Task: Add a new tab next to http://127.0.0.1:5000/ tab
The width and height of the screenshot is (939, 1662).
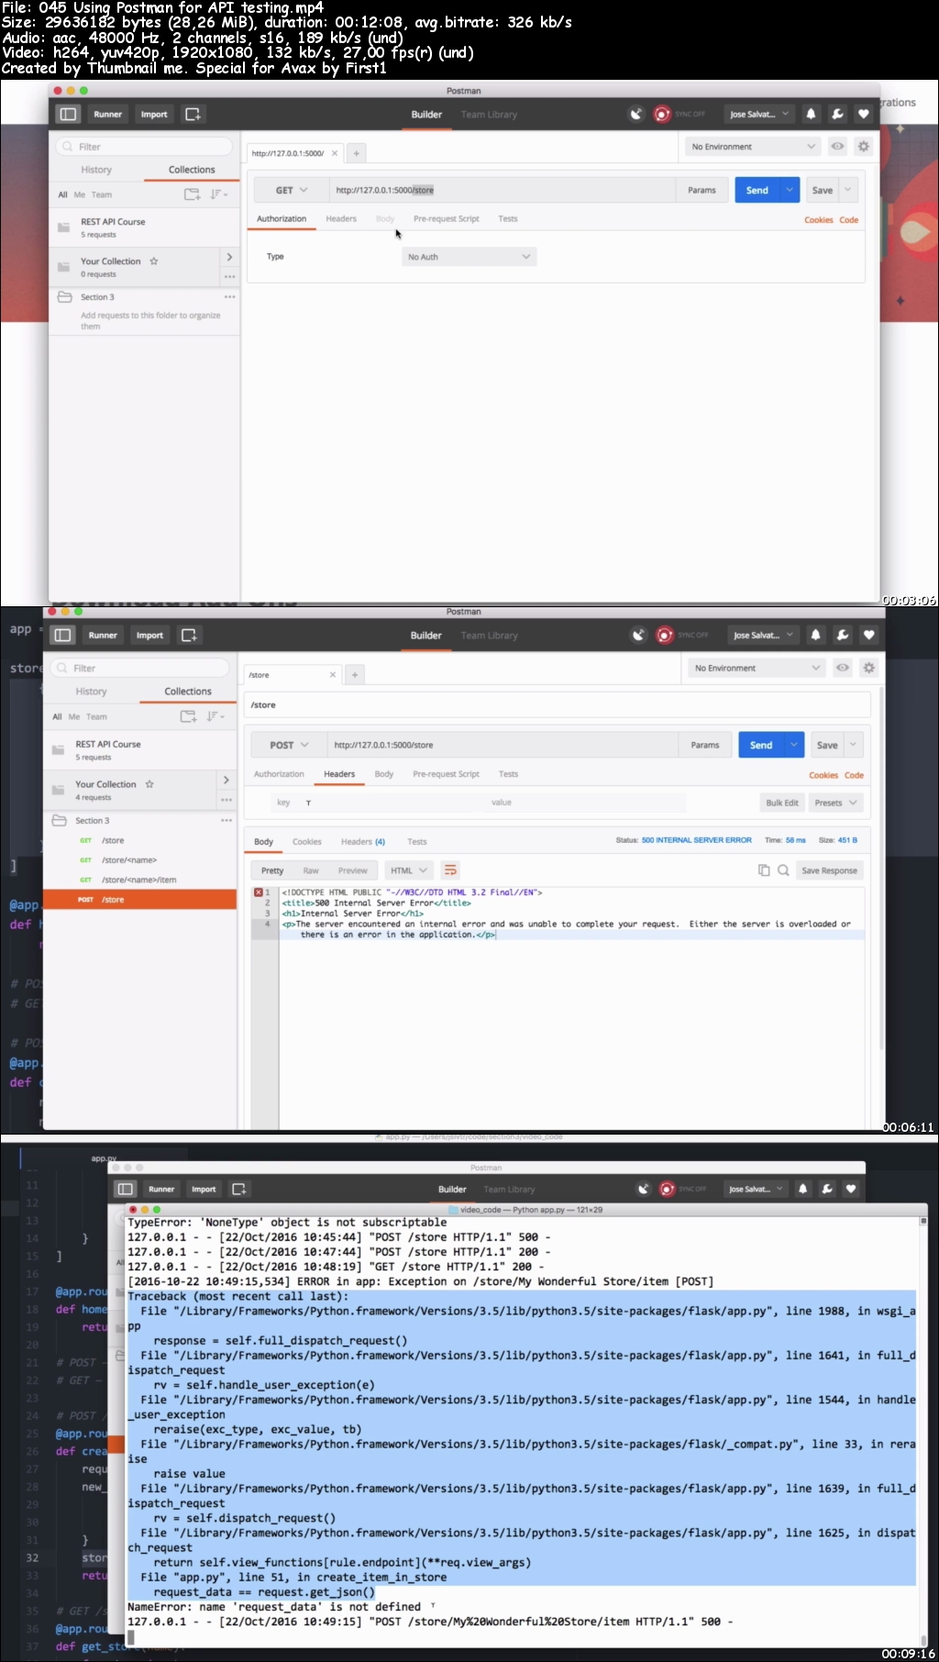Action: tap(357, 153)
